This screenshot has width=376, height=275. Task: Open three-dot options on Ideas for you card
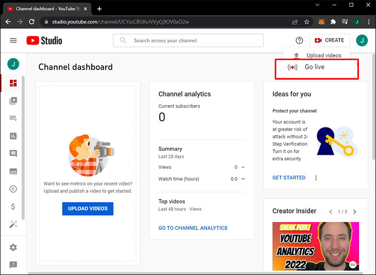tap(316, 178)
